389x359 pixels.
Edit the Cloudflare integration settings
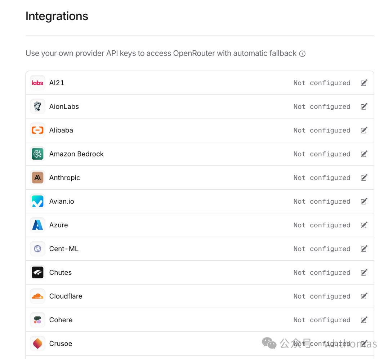point(364,296)
